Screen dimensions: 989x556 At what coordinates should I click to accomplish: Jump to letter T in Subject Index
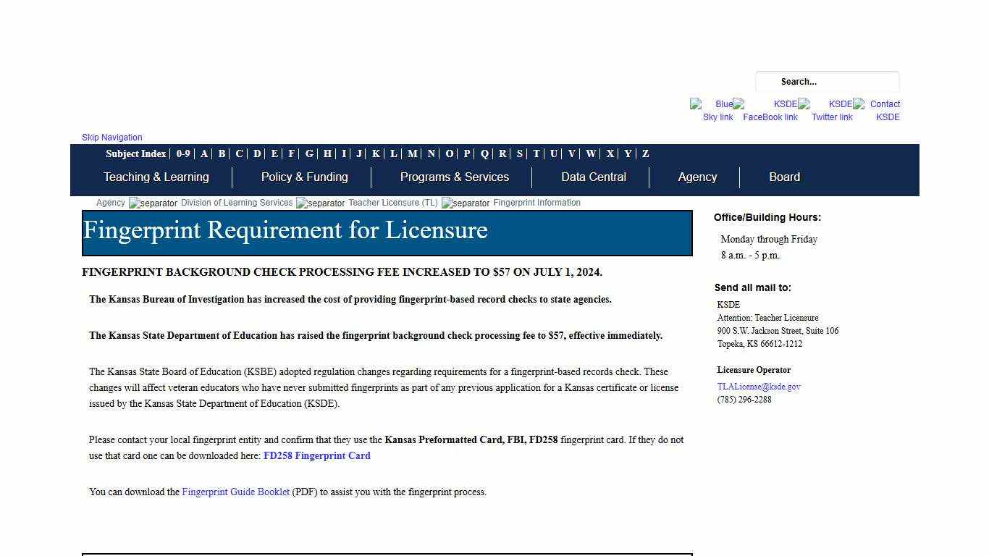click(x=536, y=153)
